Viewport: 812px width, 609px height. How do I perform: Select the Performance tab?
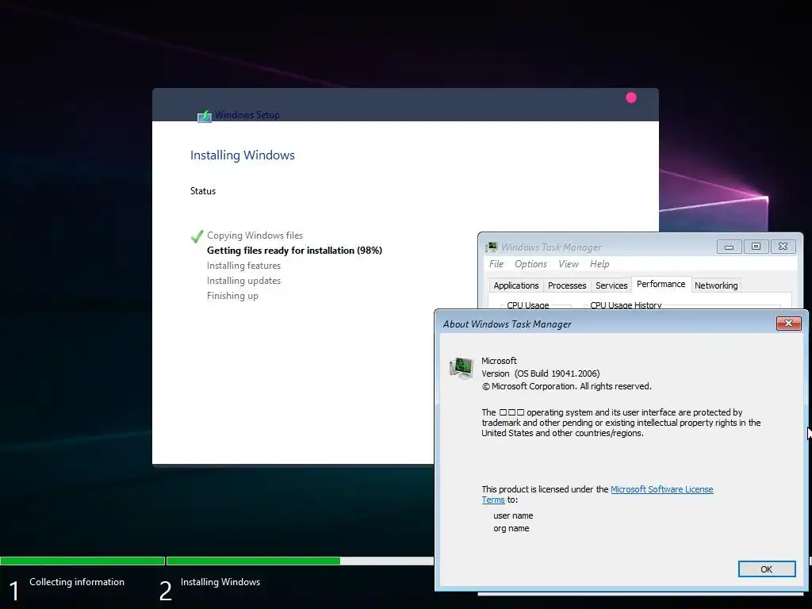click(661, 285)
